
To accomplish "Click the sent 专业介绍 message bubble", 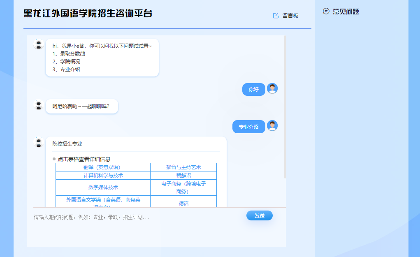I will tap(248, 127).
